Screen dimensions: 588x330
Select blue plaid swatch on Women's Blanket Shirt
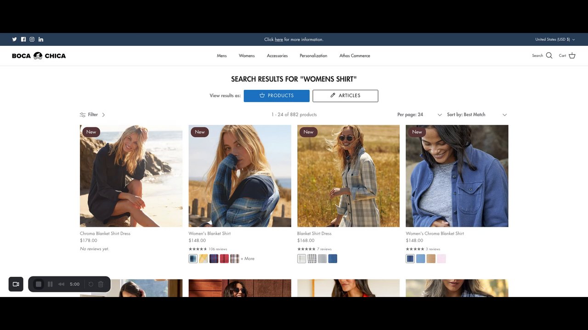pyautogui.click(x=193, y=258)
